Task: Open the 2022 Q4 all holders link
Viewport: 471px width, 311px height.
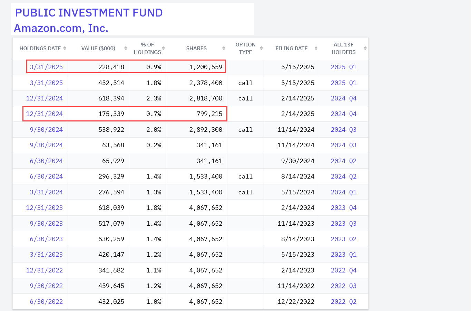Action: [344, 270]
